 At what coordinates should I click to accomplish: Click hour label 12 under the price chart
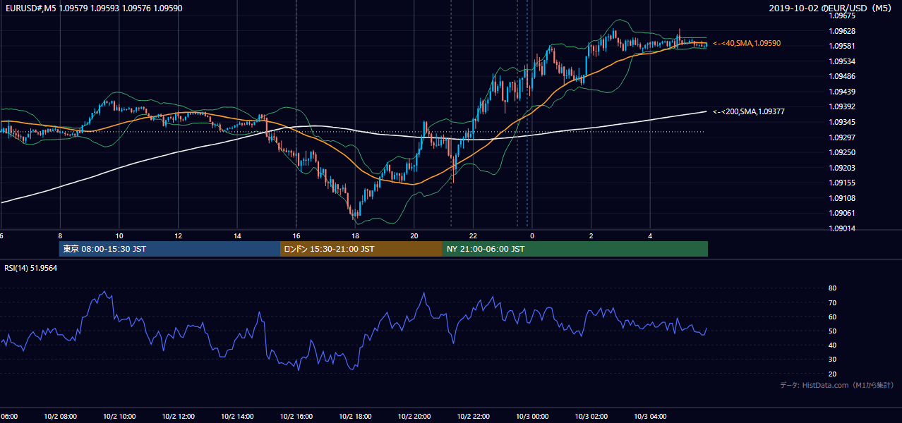tap(179, 236)
